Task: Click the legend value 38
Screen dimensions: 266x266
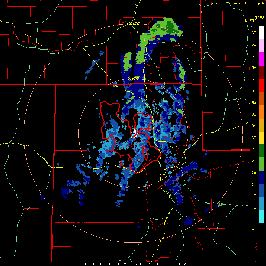Action: (x=254, y=114)
